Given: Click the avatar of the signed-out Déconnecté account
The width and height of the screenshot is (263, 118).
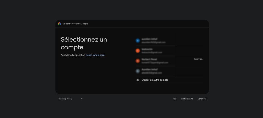Looking at the screenshot, I should [138, 61].
